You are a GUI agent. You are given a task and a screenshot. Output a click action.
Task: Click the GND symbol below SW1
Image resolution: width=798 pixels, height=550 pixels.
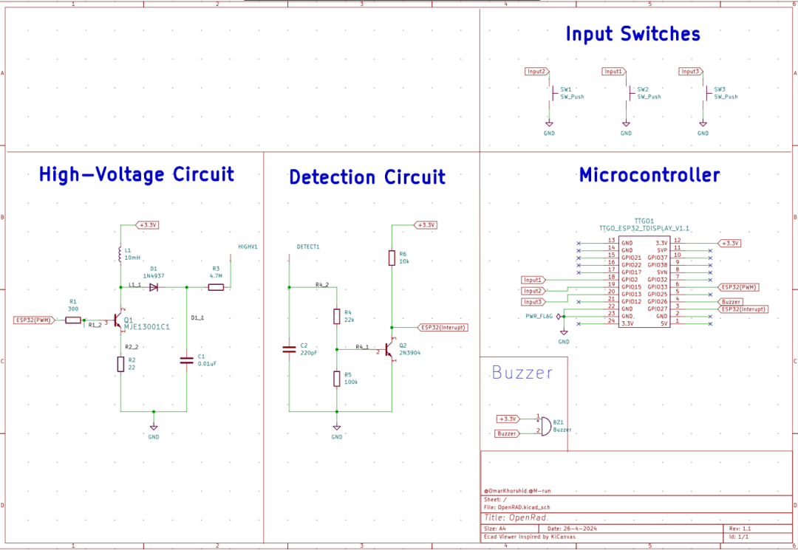click(549, 123)
